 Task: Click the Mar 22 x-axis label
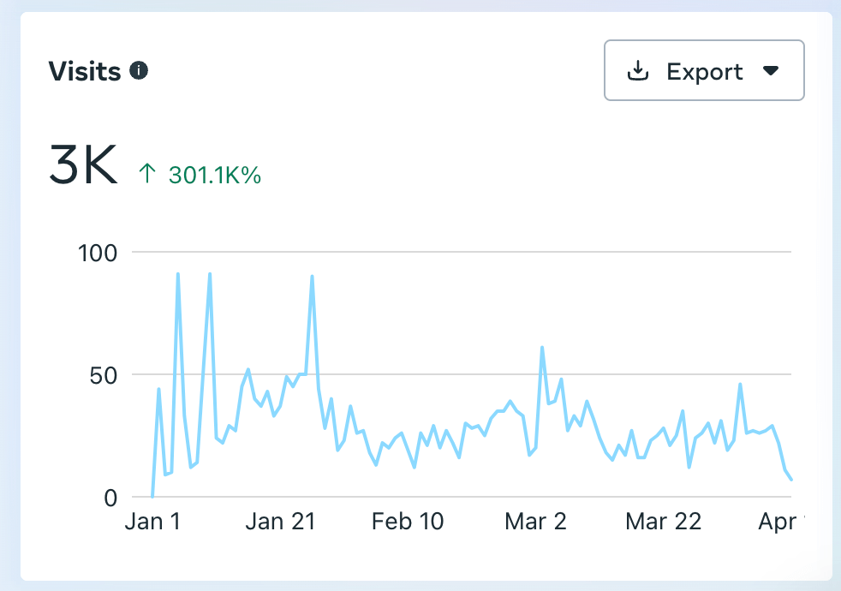[x=664, y=522]
